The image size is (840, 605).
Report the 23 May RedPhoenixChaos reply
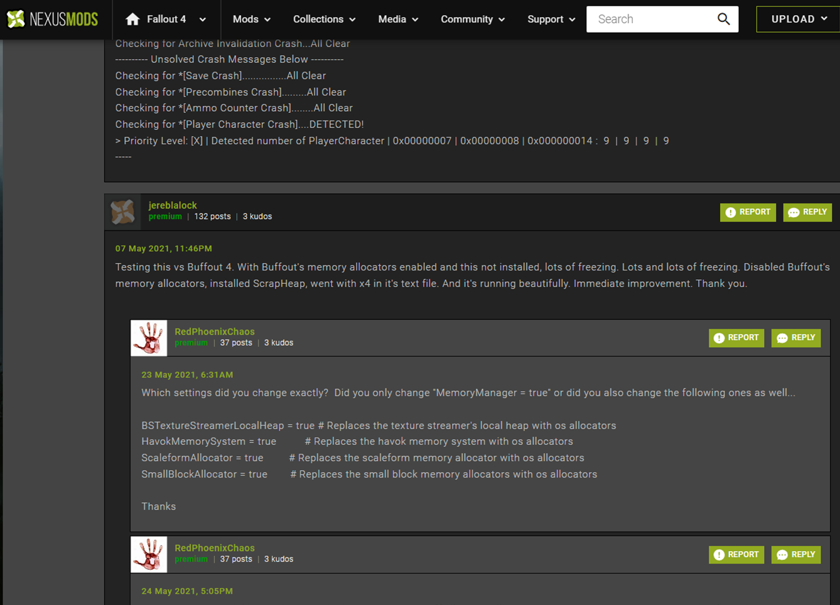click(736, 338)
